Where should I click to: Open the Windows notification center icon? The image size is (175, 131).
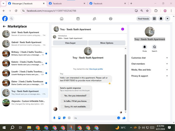coord(169,128)
